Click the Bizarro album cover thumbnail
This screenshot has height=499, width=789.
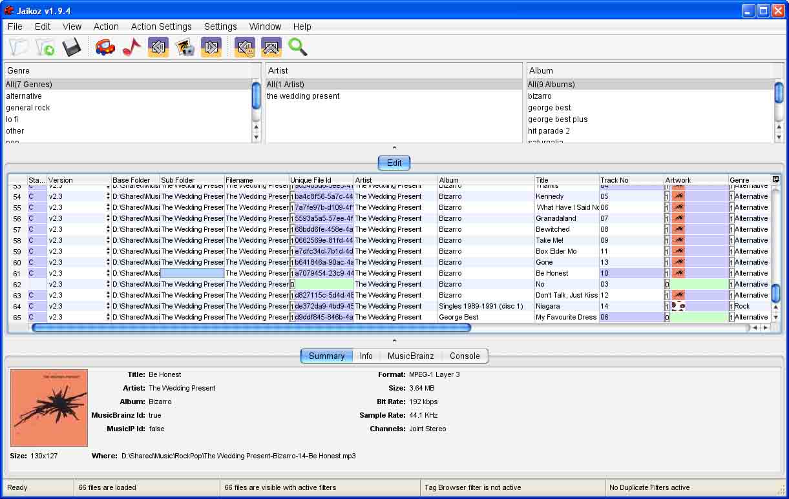tap(49, 408)
